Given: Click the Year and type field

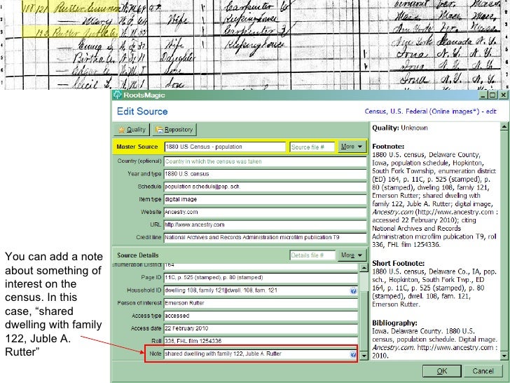Looking at the screenshot, I should pos(265,174).
